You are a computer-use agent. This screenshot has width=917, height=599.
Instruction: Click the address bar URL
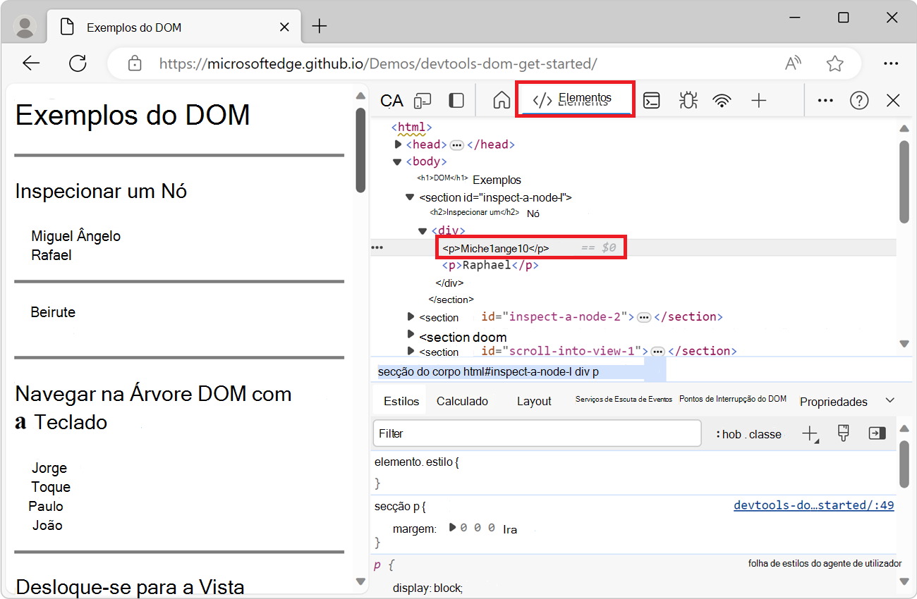(378, 63)
